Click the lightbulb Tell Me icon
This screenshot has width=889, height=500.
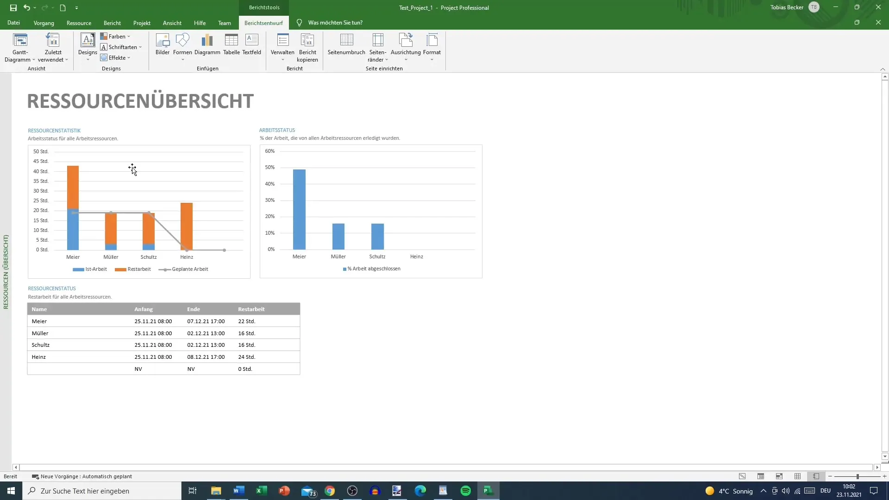[x=299, y=23]
